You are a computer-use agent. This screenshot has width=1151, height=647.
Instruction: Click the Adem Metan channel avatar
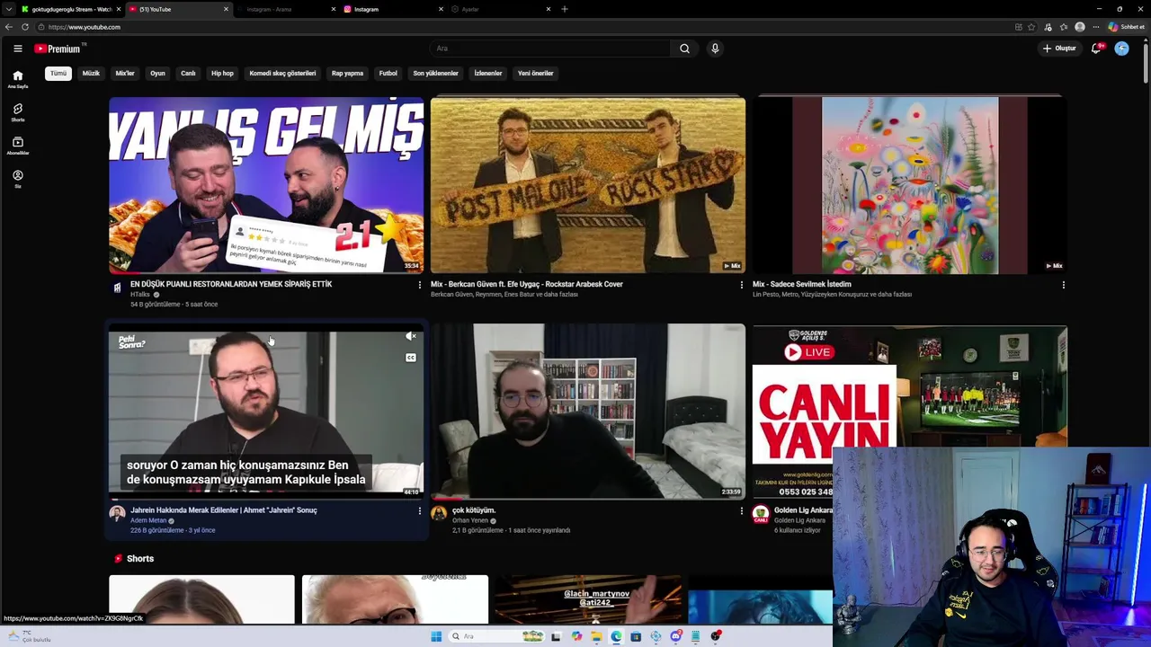coord(117,514)
